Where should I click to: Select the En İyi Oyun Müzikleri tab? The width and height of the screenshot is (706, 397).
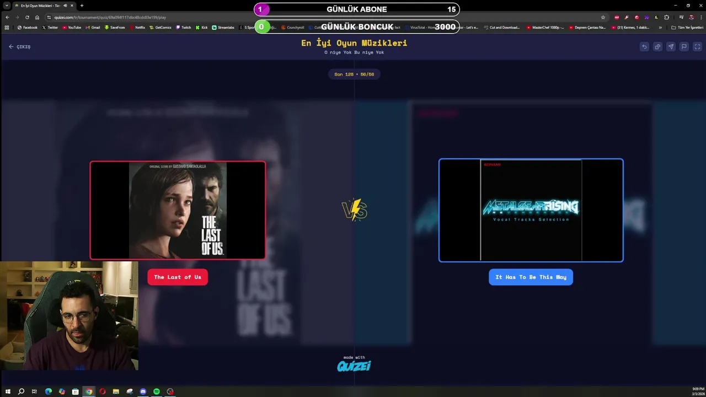(43, 6)
